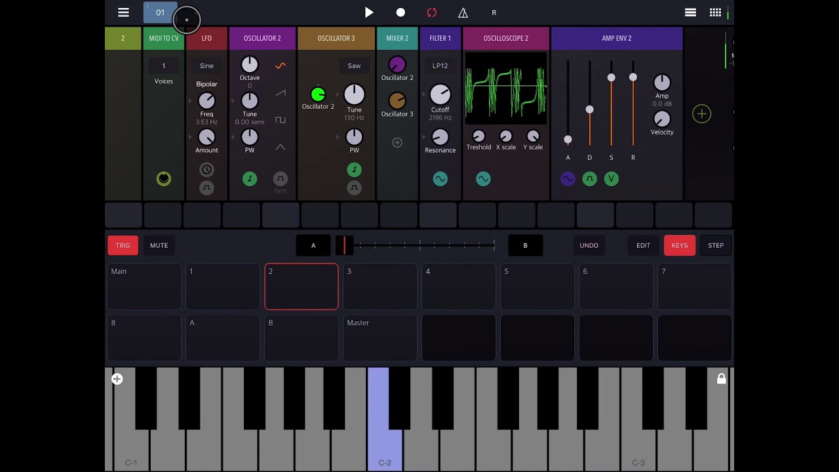The image size is (839, 472).
Task: Click the A/B crossfader red marker
Action: click(x=344, y=245)
